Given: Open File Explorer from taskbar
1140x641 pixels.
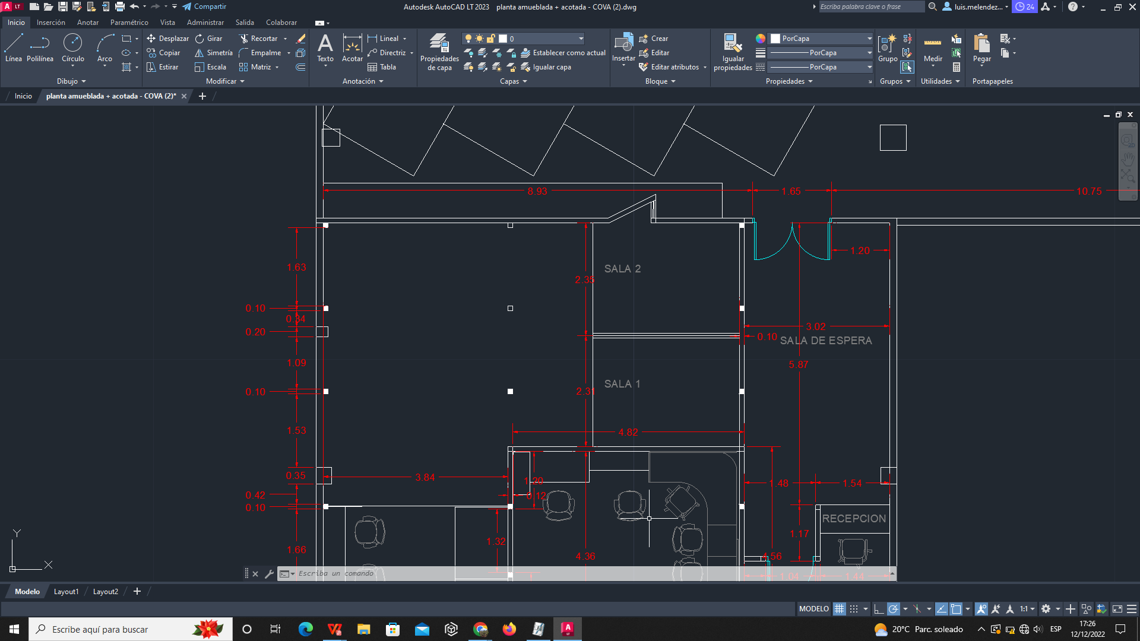Looking at the screenshot, I should coord(363,629).
